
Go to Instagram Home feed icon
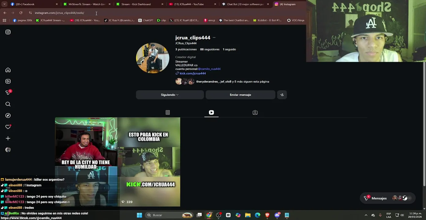[8, 70]
